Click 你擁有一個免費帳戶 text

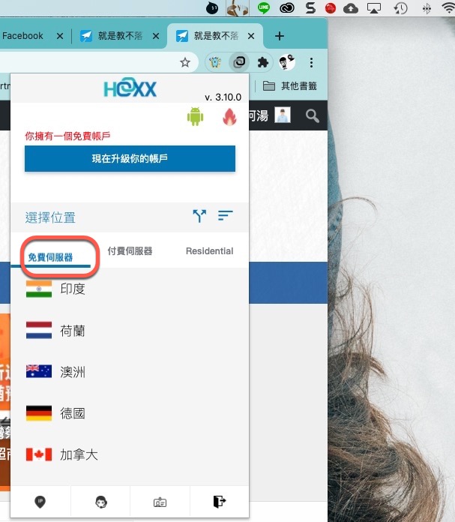pyautogui.click(x=67, y=136)
